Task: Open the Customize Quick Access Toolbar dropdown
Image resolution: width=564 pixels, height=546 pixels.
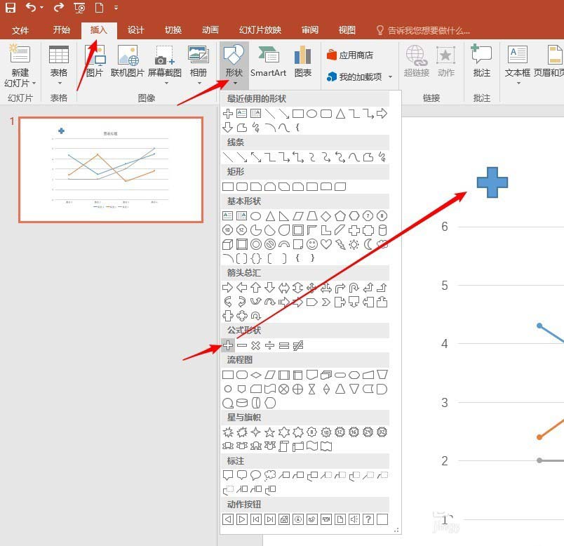Action: point(116,8)
